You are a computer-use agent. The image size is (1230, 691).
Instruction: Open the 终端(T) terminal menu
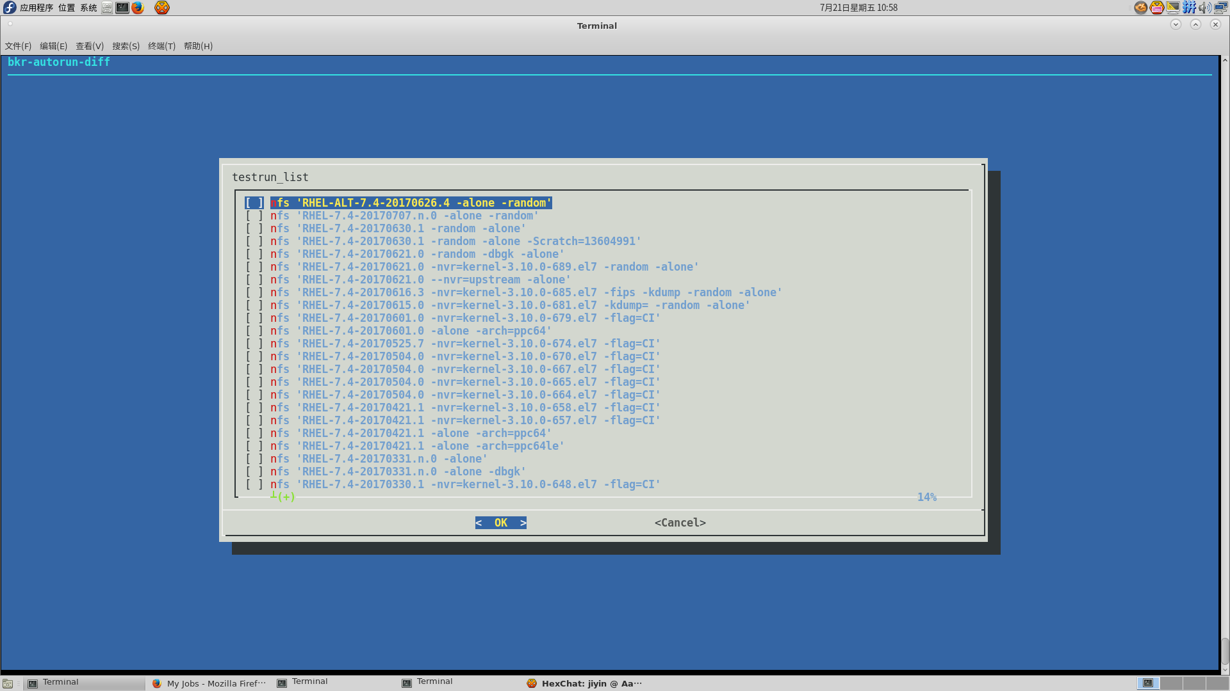click(161, 46)
